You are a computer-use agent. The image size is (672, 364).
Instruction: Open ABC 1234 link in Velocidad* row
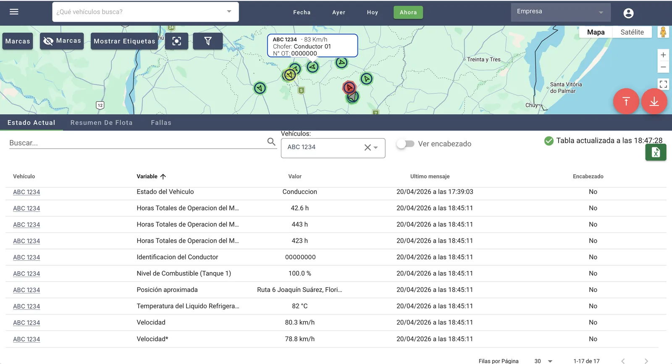(26, 339)
